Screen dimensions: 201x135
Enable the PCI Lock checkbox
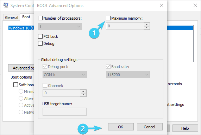click(40, 36)
